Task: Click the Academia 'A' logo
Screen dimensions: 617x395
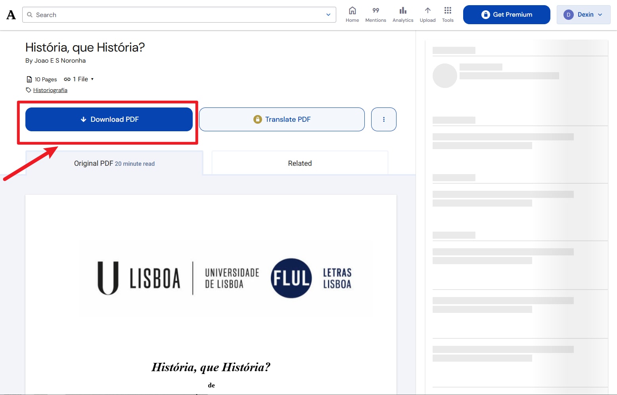Action: click(x=11, y=15)
